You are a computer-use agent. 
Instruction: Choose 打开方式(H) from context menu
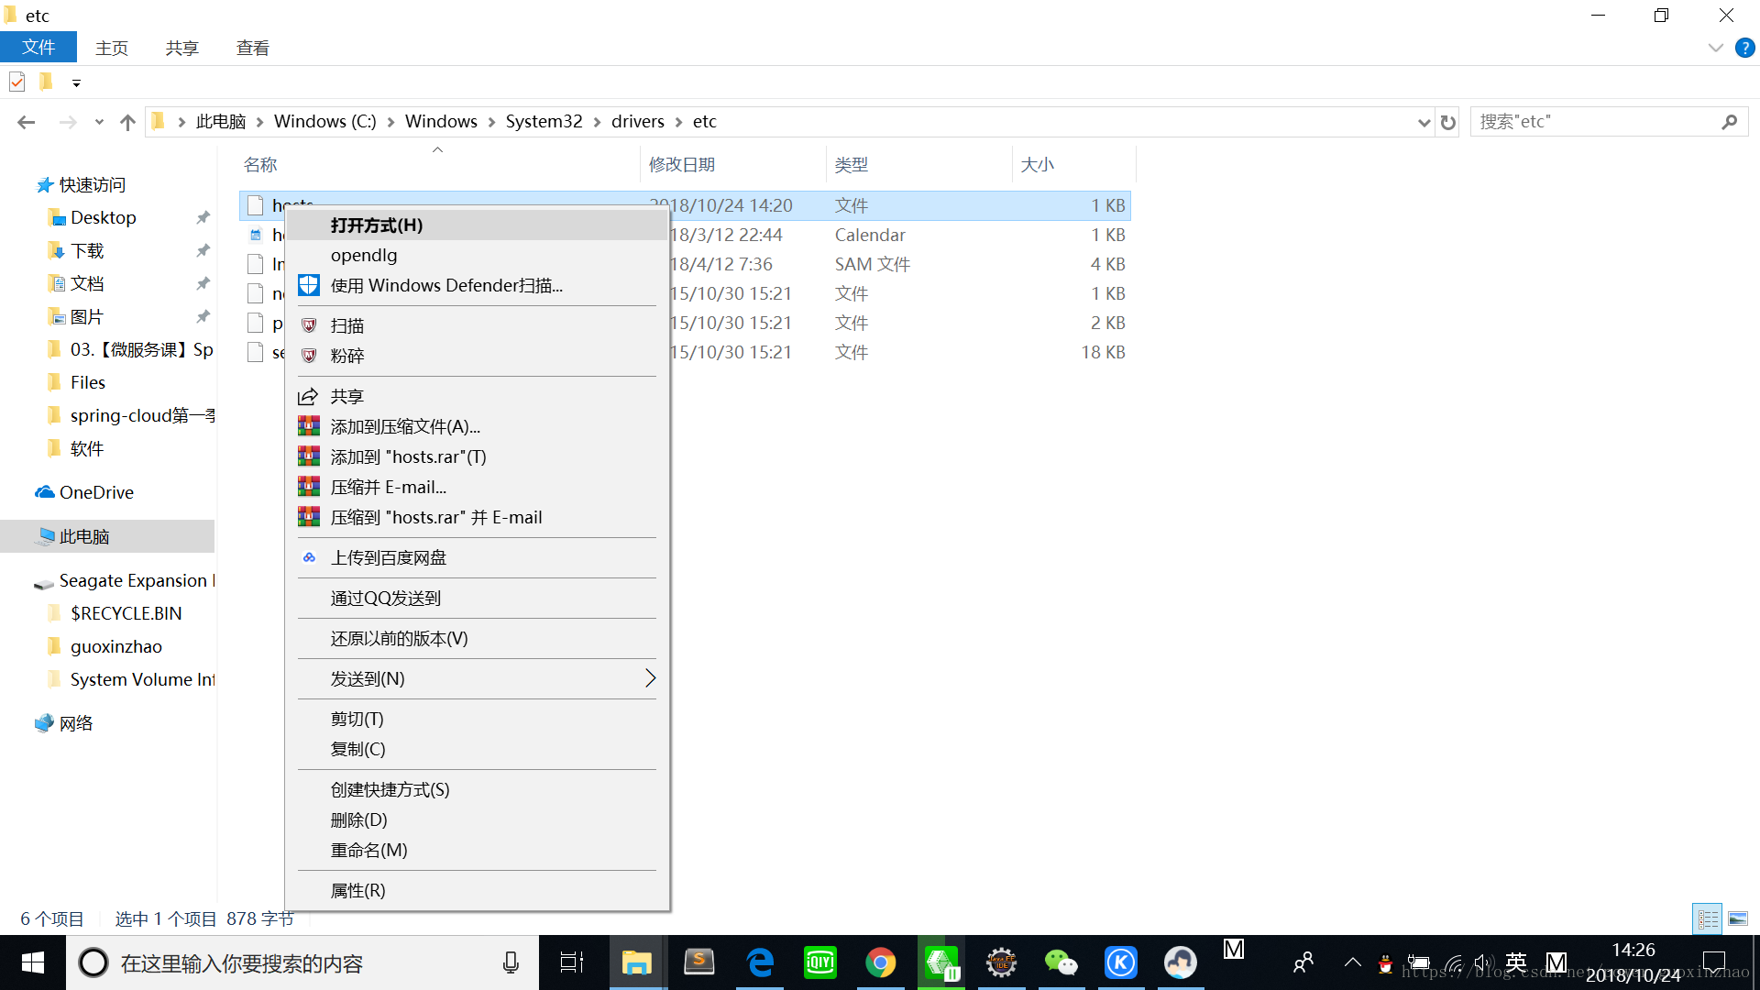477,225
